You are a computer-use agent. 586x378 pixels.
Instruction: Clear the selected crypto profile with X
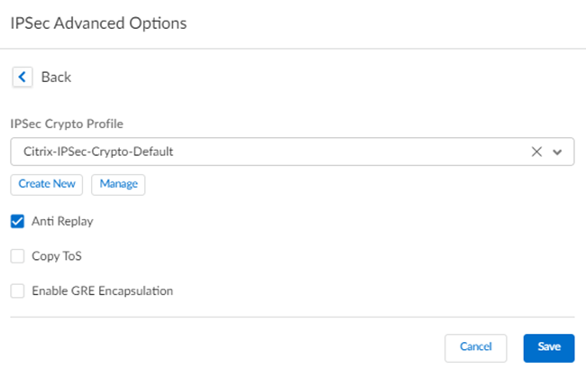(x=536, y=152)
